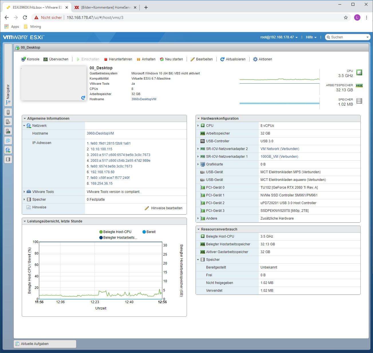
Task: Expand the Grafikkarte row
Action: 198,164
